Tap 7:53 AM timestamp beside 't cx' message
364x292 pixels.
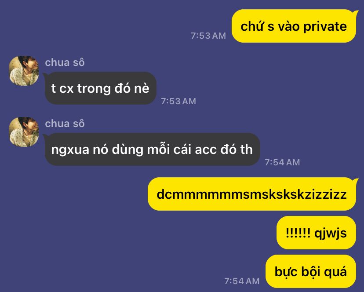178,101
